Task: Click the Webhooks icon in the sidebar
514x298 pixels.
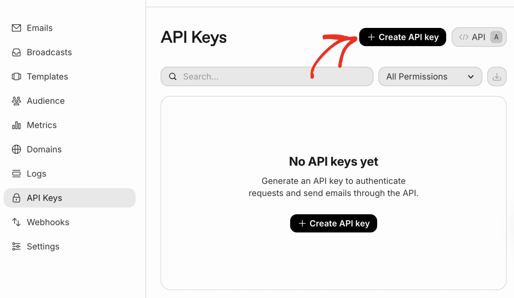Action: (16, 222)
